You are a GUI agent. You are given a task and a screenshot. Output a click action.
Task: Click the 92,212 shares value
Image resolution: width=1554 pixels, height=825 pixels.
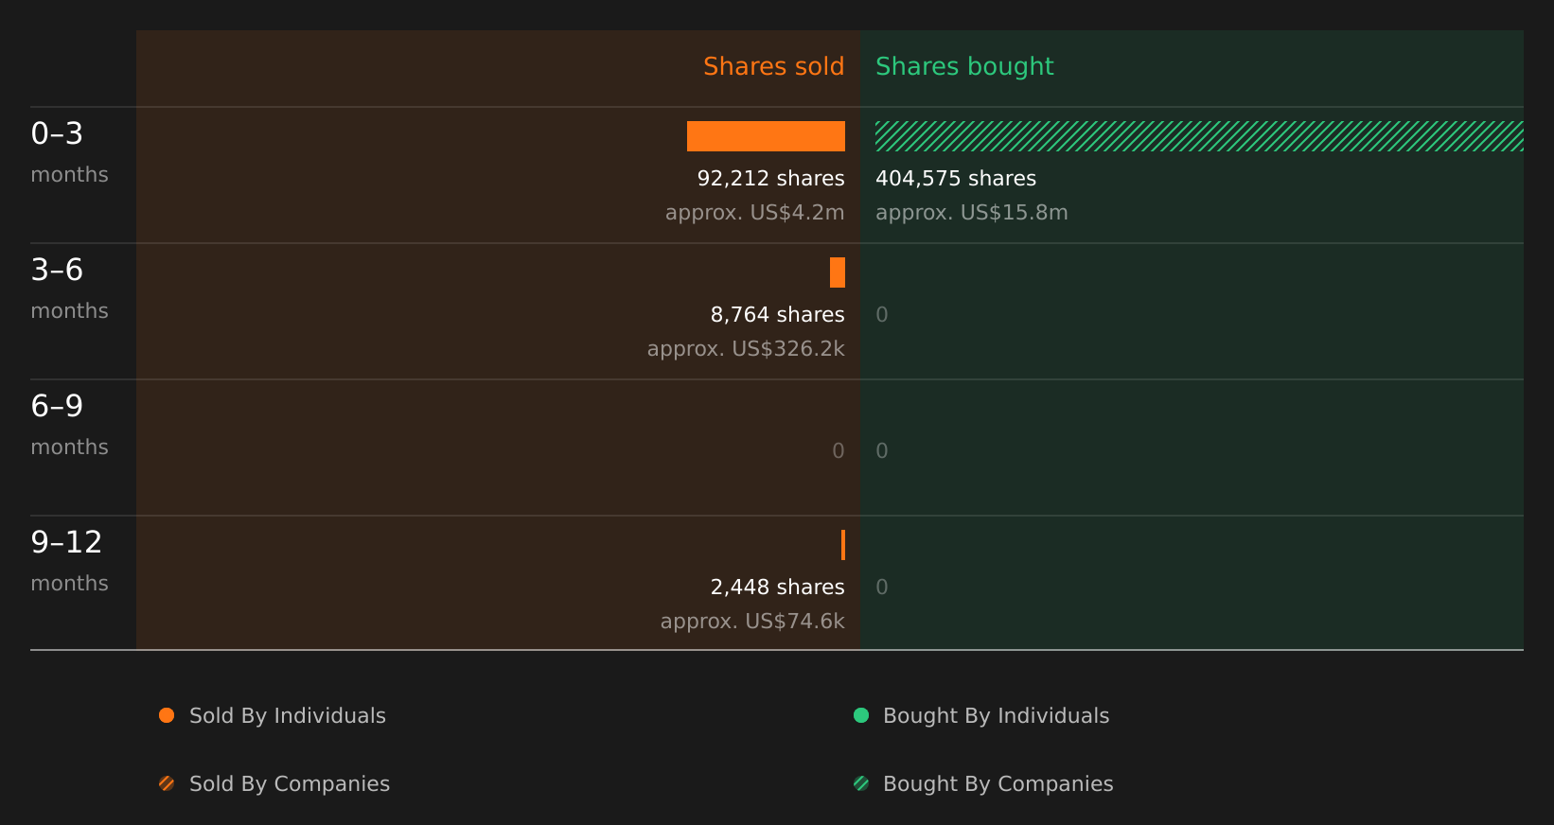coord(770,179)
